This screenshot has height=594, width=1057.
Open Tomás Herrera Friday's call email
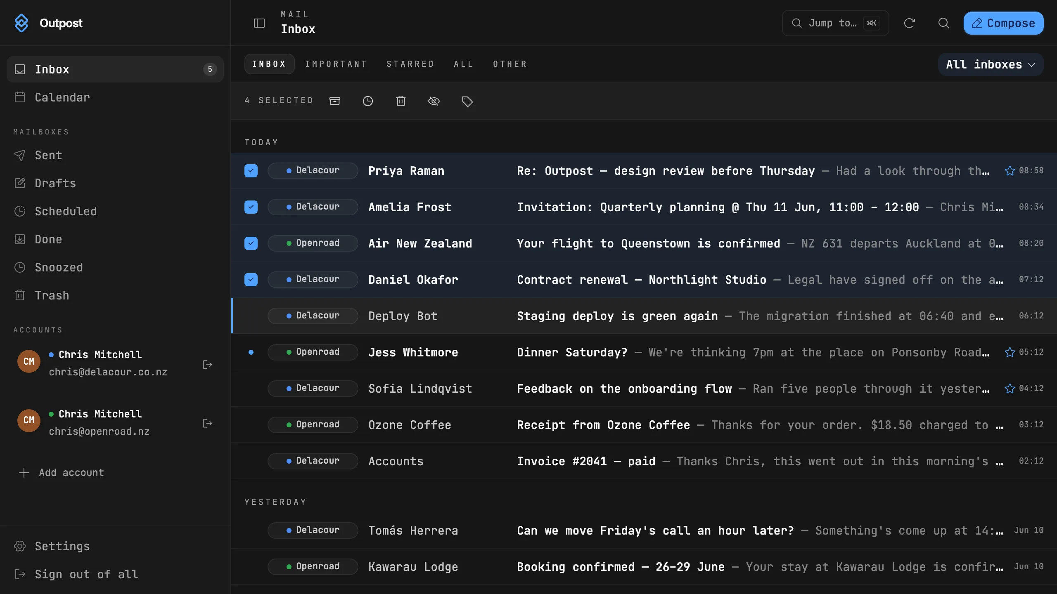[x=644, y=530]
